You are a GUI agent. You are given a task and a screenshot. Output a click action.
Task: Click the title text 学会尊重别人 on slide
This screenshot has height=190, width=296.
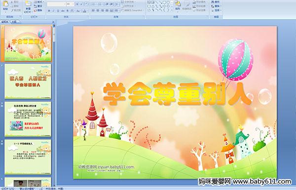178,94
